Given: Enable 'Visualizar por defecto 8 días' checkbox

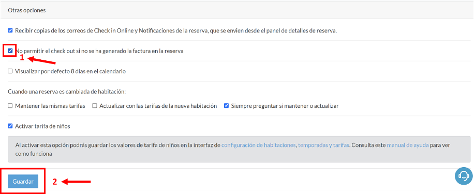Looking at the screenshot, I should pyautogui.click(x=10, y=71).
